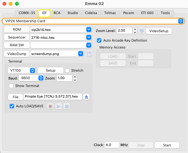Go to the Cidelsa tab
188x153 pixels.
tap(91, 13)
